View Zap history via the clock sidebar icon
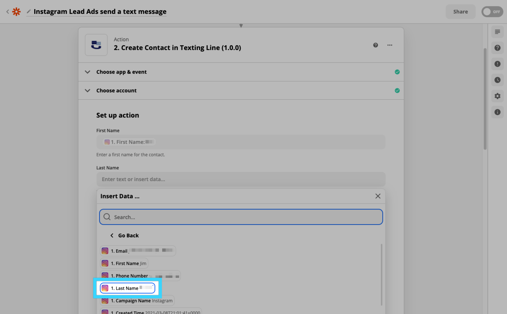507x314 pixels. coord(497,80)
